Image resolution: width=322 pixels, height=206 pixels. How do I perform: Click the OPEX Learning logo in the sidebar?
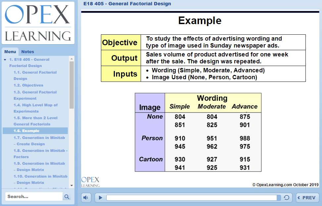pyautogui.click(x=38, y=23)
